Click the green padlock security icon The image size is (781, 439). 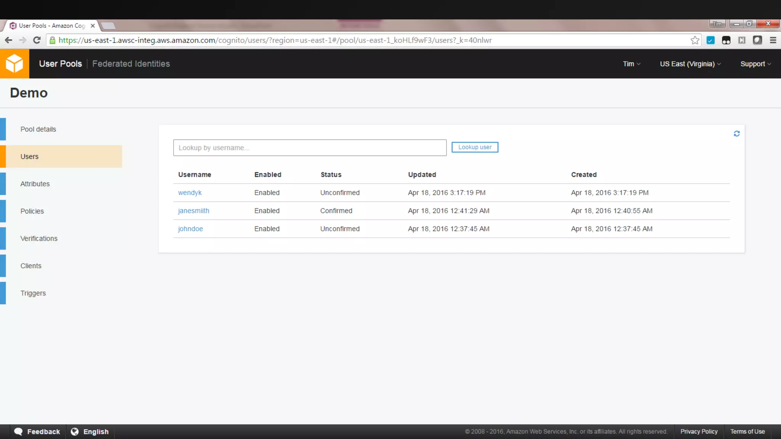click(x=53, y=40)
